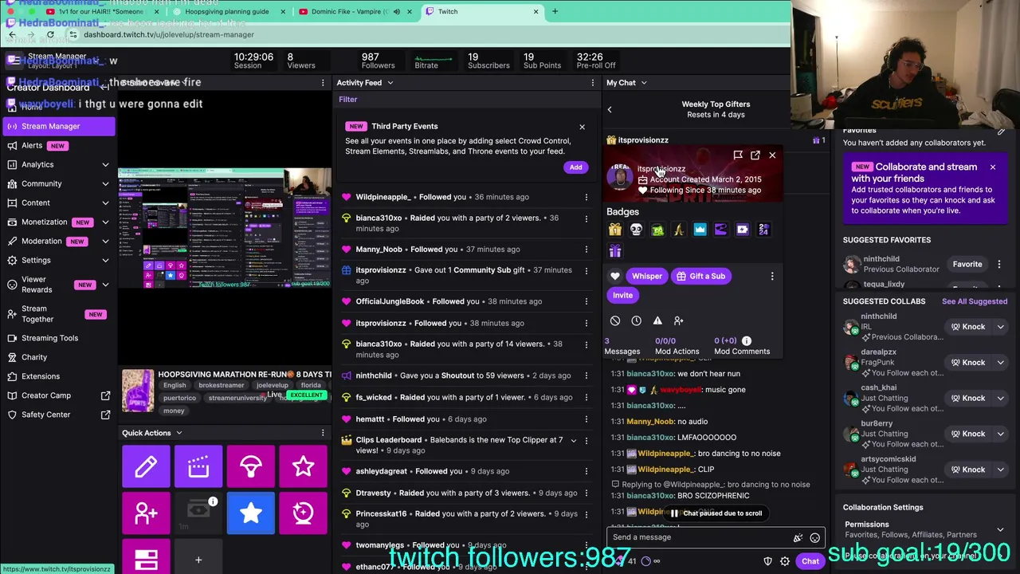The height and width of the screenshot is (574, 1020).
Task: Click info badge on the disabled quick action
Action: coord(213,501)
